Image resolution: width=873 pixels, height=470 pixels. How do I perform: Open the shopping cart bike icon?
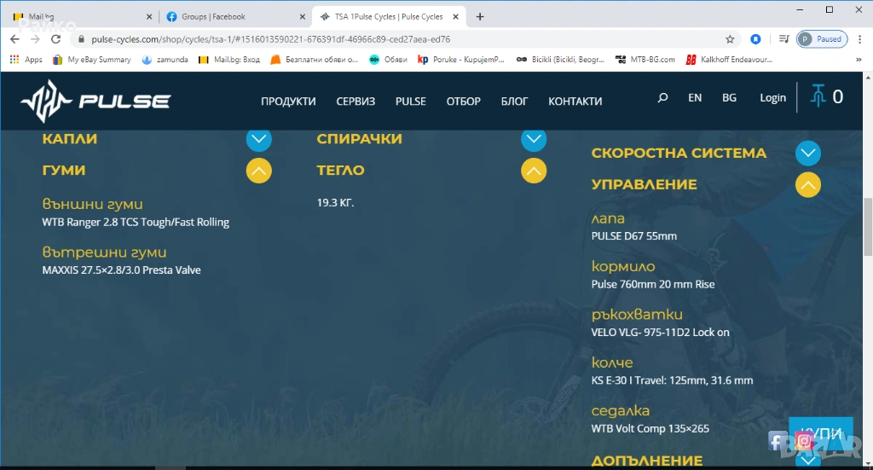tap(818, 96)
